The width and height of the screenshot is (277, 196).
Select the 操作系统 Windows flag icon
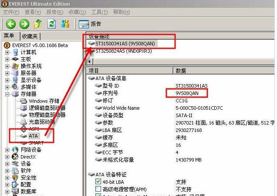[x=15, y=66]
